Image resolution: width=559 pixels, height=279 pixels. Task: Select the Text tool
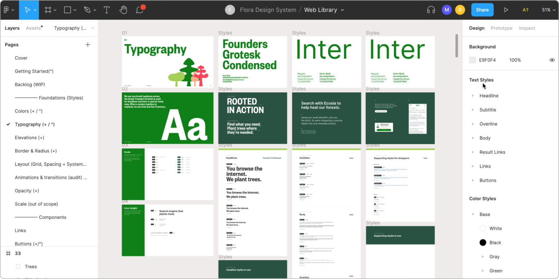click(x=107, y=10)
